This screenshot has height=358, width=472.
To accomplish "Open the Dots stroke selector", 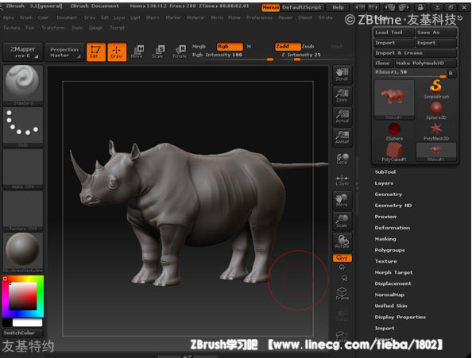I will click(x=23, y=127).
